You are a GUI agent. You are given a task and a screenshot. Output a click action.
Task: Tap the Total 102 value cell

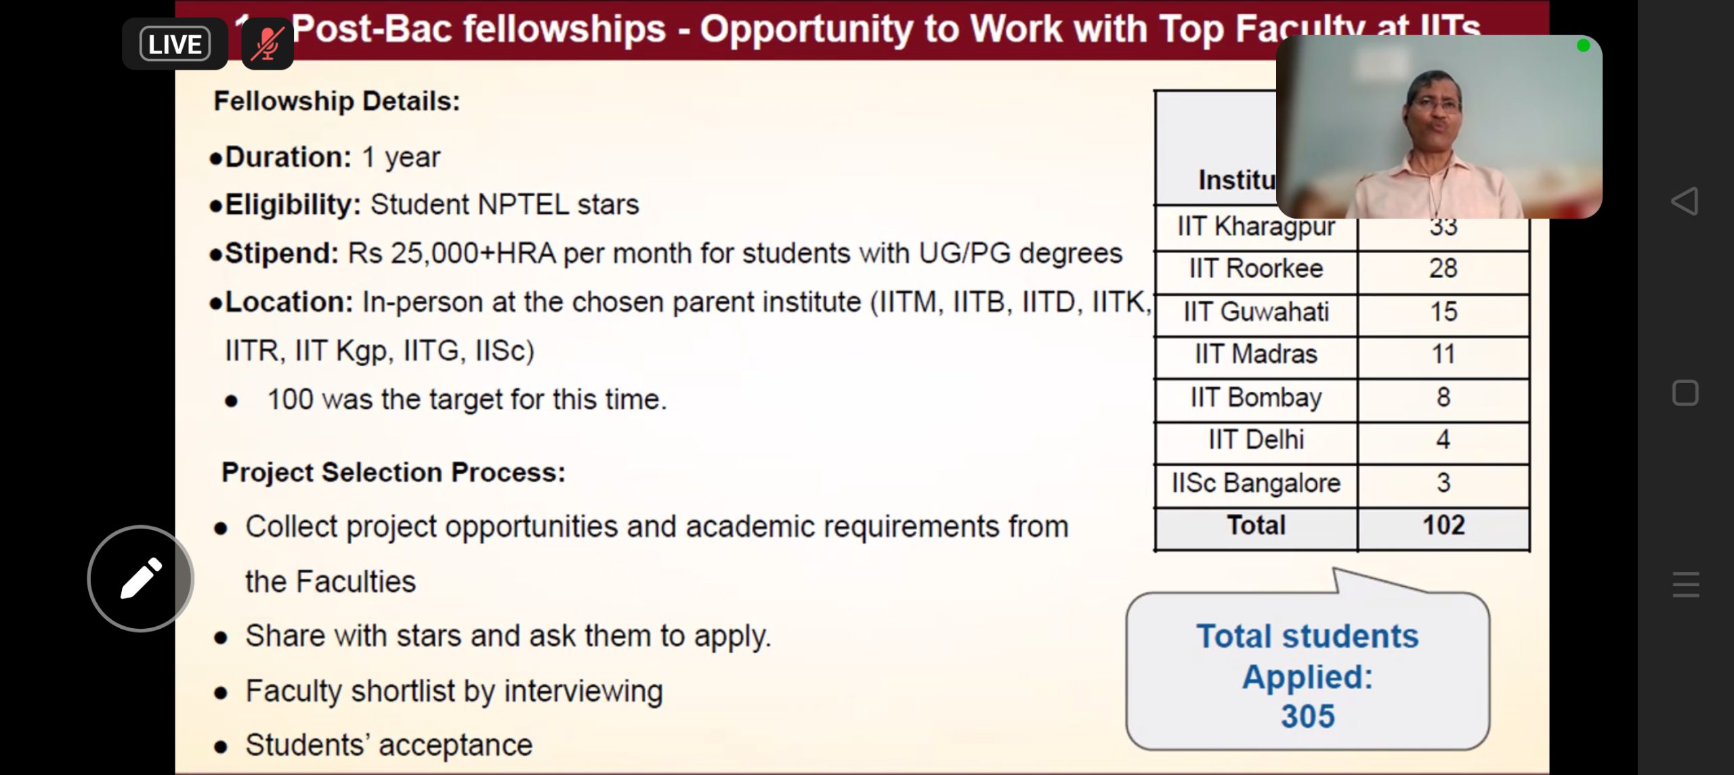click(x=1443, y=527)
